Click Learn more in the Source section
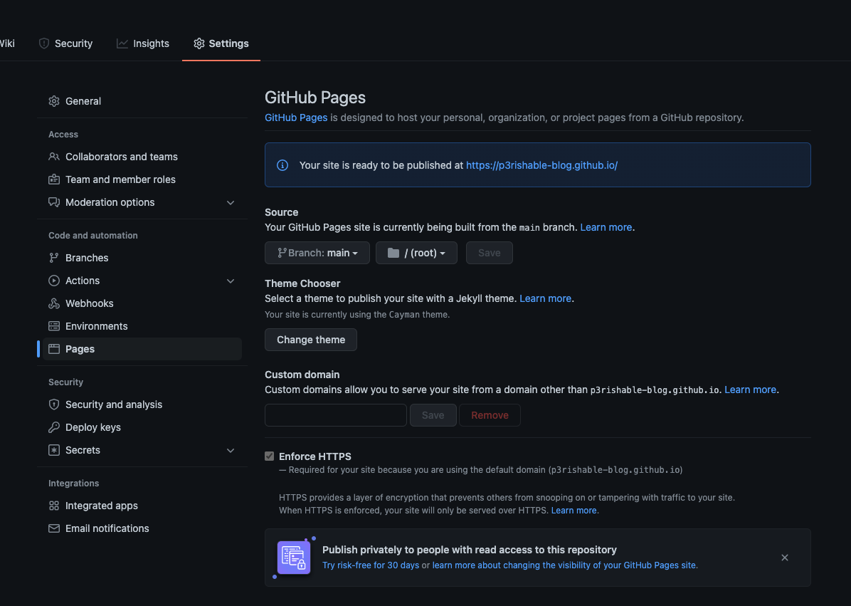This screenshot has width=851, height=606. (x=606, y=227)
